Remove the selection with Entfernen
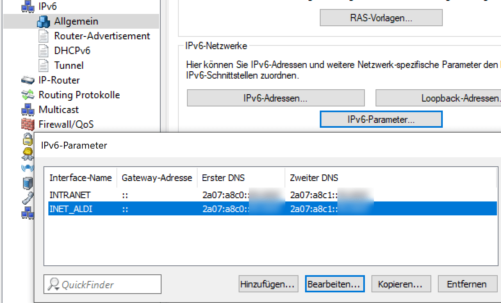Image resolution: width=501 pixels, height=303 pixels. [x=467, y=283]
